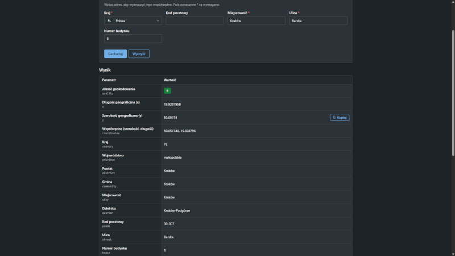The height and width of the screenshot is (256, 455).
Task: Click the Dzielnica parameter label
Action: click(109, 208)
